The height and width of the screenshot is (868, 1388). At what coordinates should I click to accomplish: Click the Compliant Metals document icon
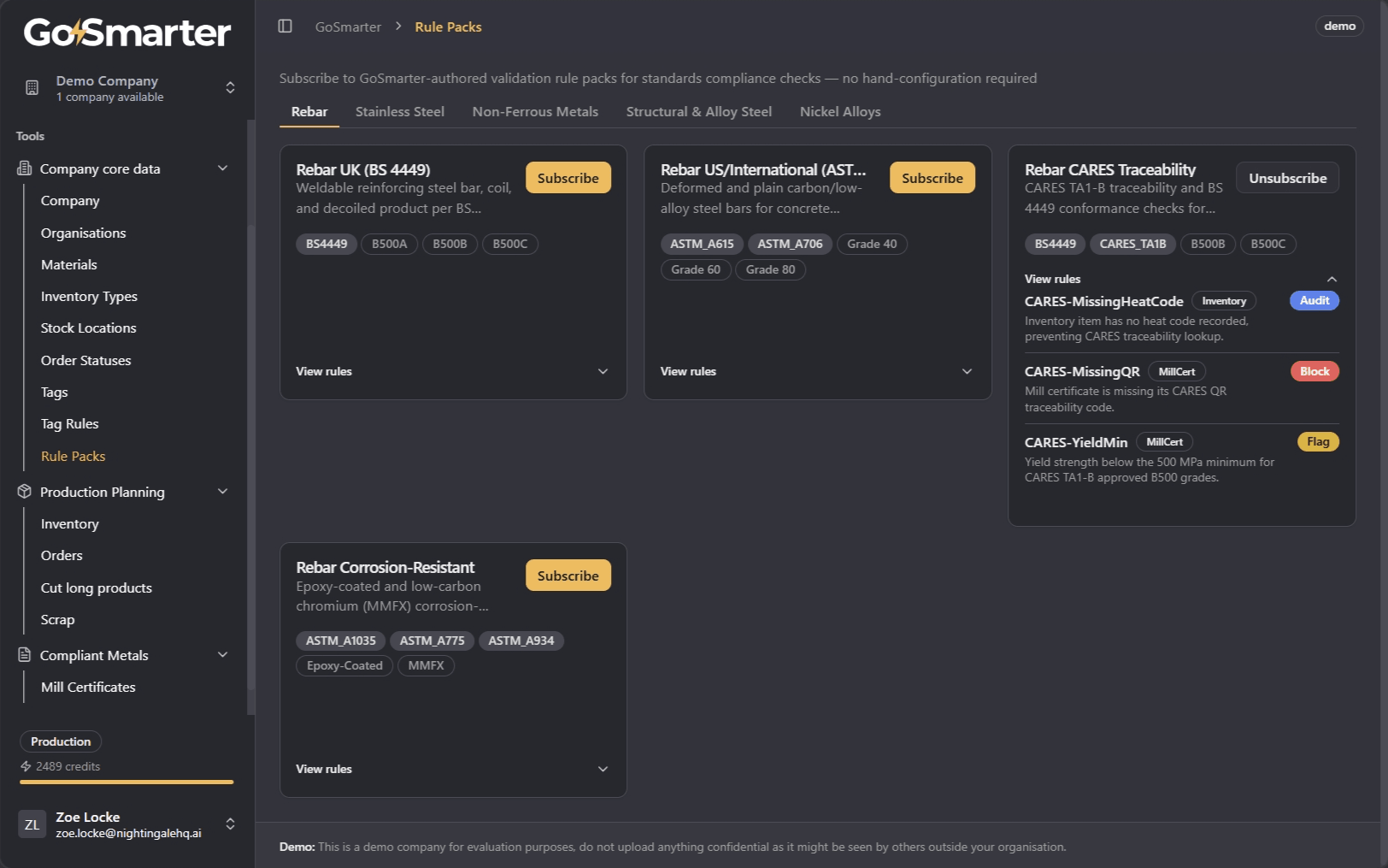tap(25, 655)
